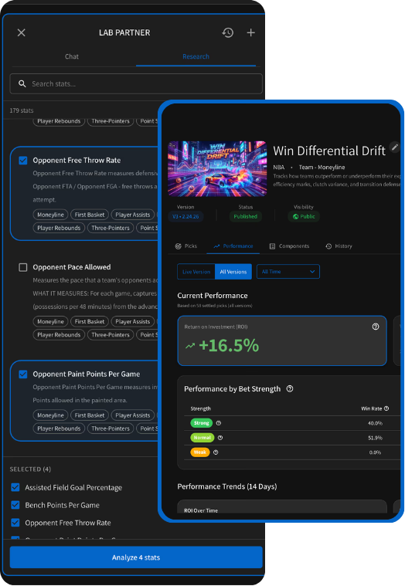Uncheck Opponent Free Throw Rate stat card
Viewport: 405px width, 586px height.
point(23,161)
